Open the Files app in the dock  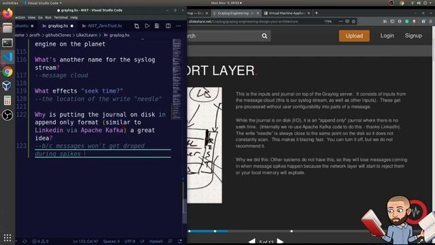[7, 28]
